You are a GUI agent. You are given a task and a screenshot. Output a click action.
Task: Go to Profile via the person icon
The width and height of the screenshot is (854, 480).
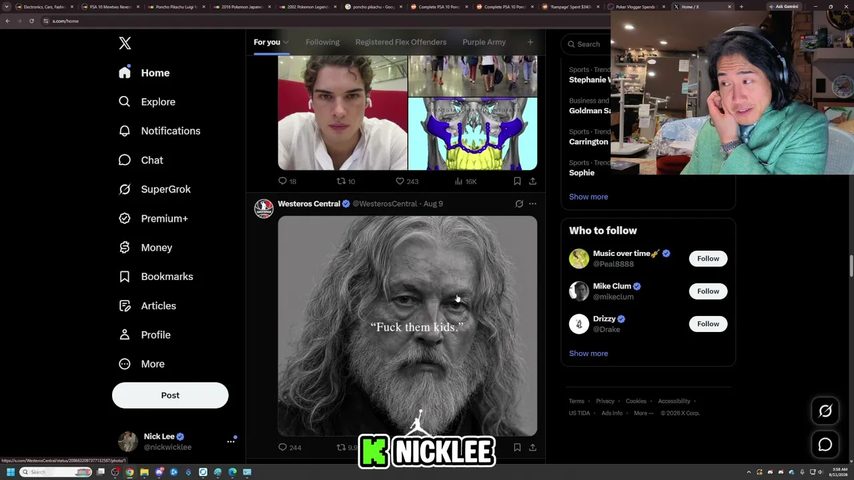click(x=125, y=335)
